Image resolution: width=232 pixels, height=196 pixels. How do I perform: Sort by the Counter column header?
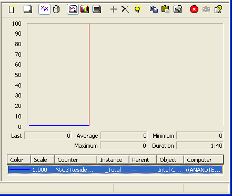(x=76, y=160)
